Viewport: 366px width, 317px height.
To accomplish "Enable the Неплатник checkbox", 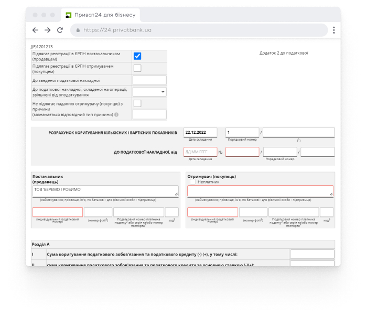I will pos(192,182).
